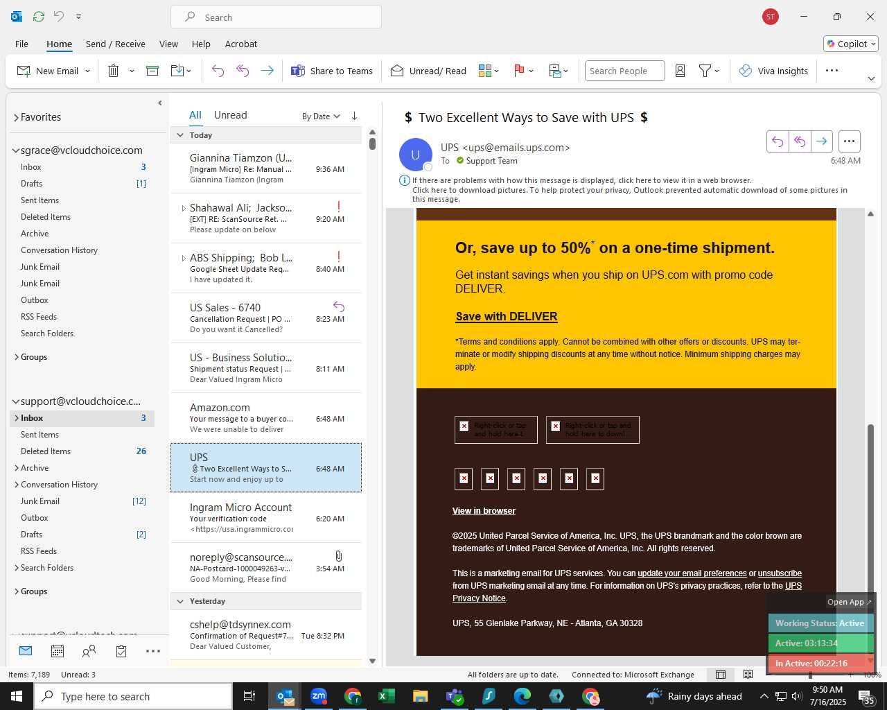Click the Follow Up red flag icon

pos(519,71)
